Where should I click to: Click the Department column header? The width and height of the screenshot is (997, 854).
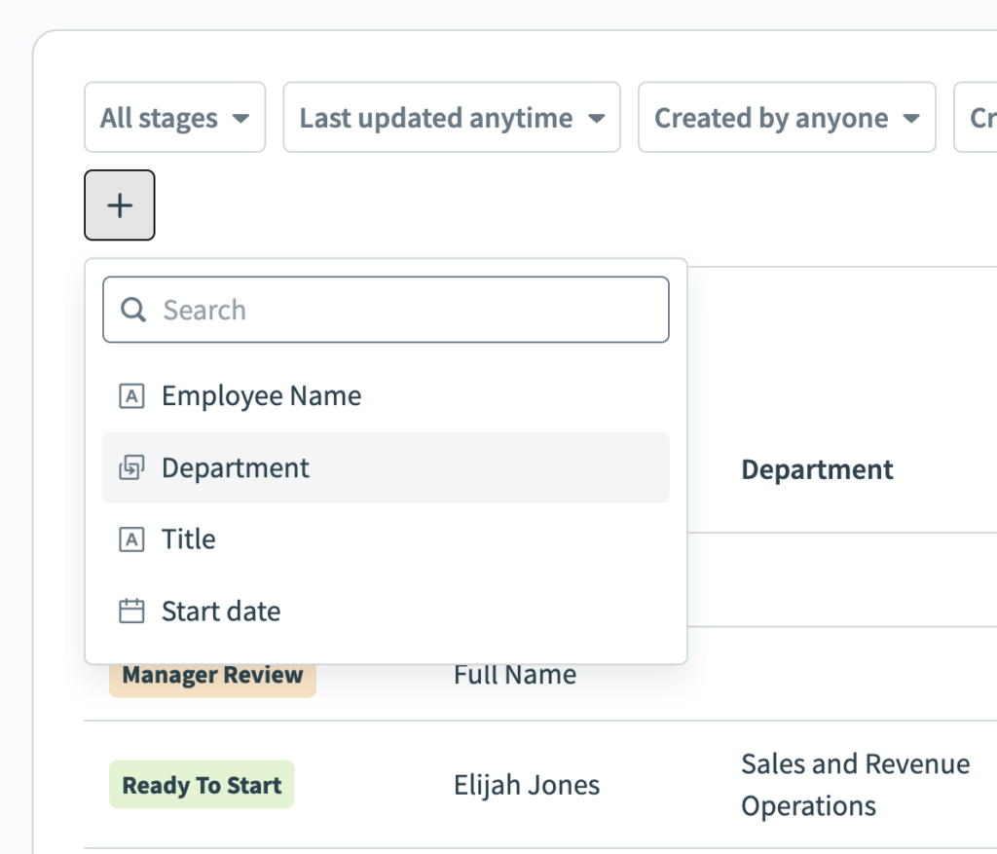click(x=817, y=468)
